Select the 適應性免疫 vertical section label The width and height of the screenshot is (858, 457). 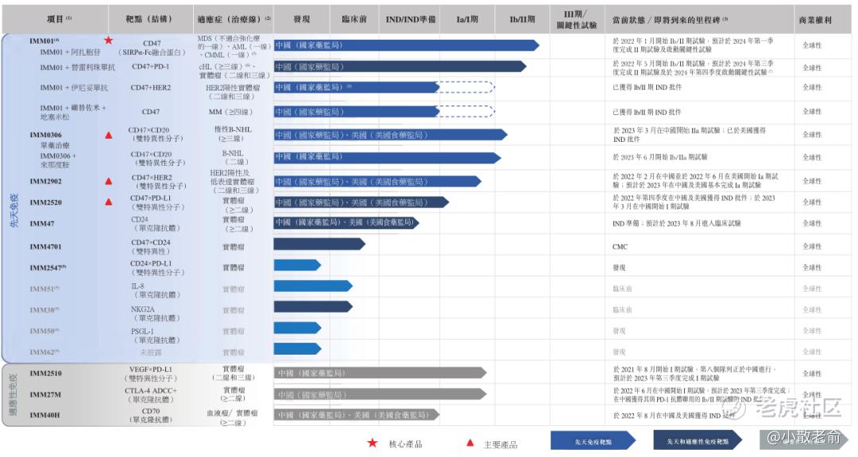pos(14,394)
